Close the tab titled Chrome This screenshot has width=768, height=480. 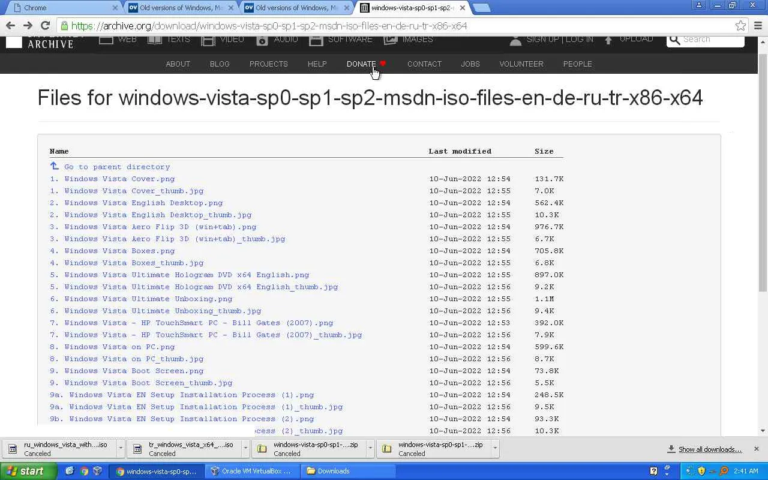(115, 8)
